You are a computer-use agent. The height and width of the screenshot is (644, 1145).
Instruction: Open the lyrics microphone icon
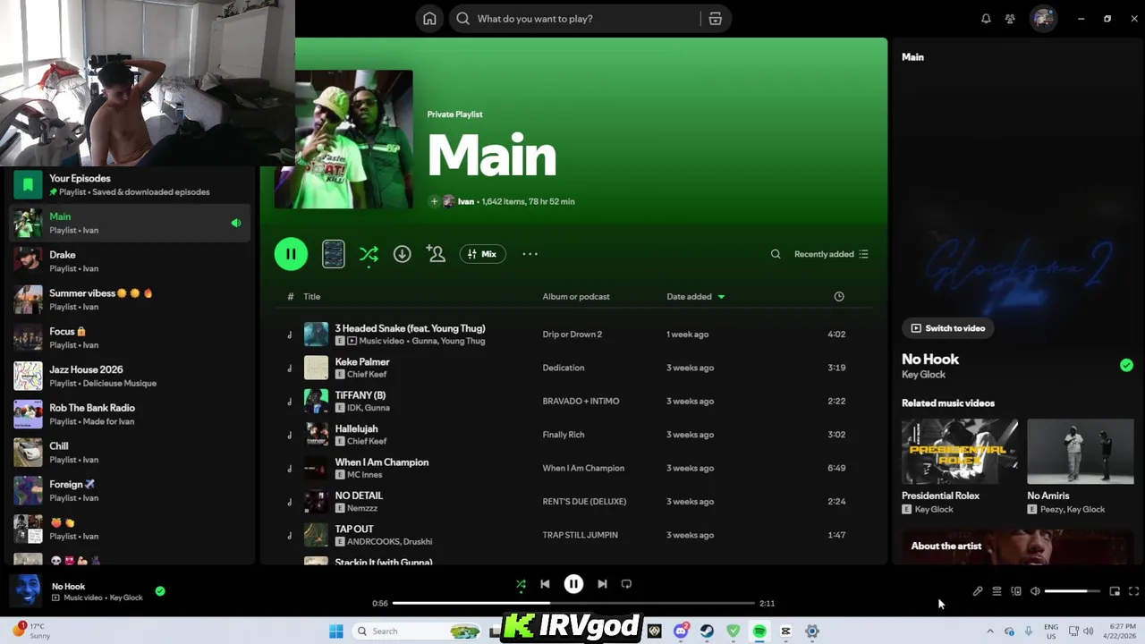click(978, 591)
